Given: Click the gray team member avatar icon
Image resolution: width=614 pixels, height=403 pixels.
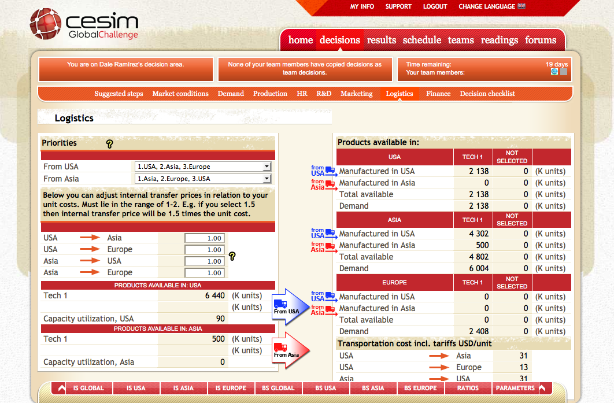Looking at the screenshot, I should [564, 72].
